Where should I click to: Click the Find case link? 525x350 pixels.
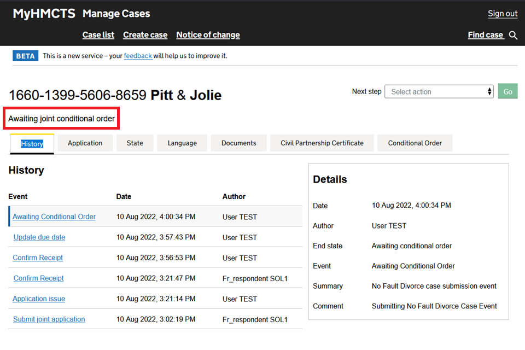pyautogui.click(x=486, y=35)
